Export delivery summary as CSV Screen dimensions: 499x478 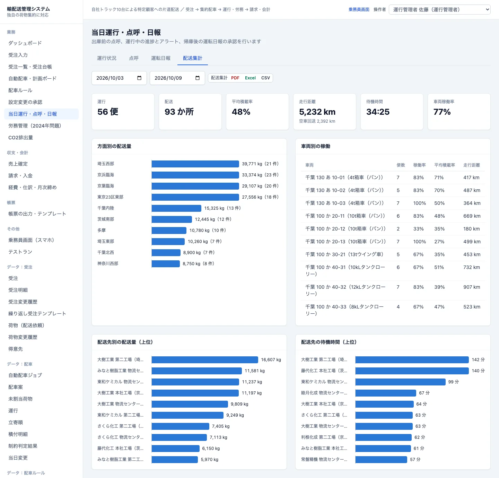(x=265, y=78)
